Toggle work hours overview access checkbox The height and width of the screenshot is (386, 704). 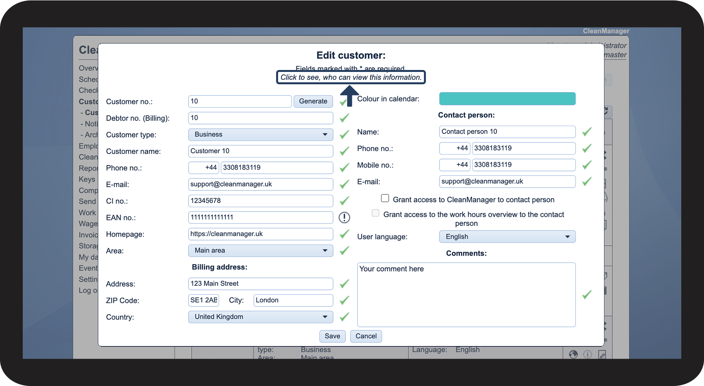tap(375, 213)
